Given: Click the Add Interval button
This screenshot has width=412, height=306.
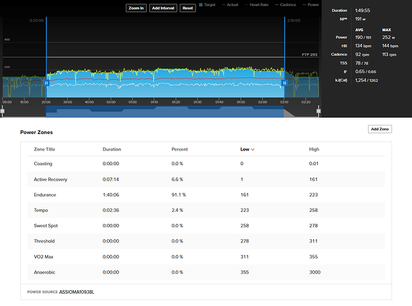Looking at the screenshot, I should tap(163, 8).
